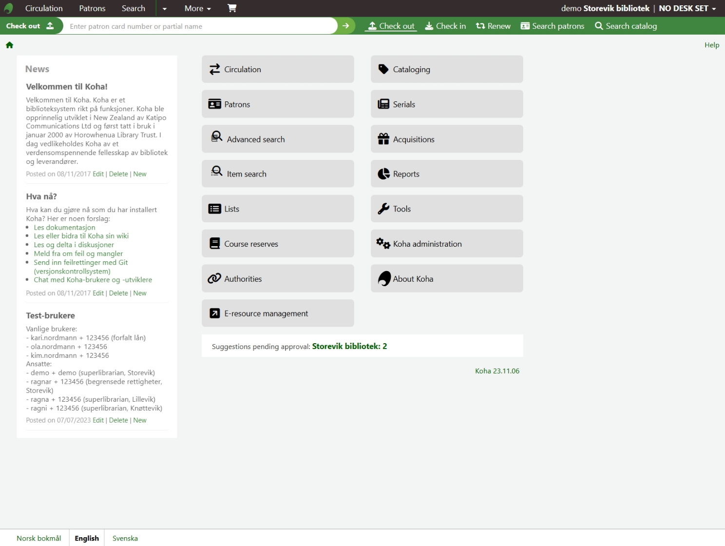Edit the Velkommen til Koha news item
Image resolution: width=725 pixels, height=546 pixels.
click(x=98, y=174)
